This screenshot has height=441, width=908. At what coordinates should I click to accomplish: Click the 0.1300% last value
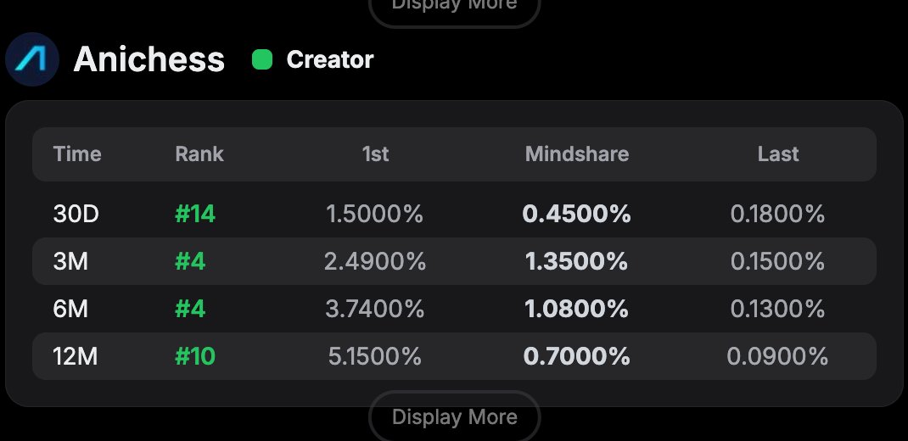coord(778,309)
